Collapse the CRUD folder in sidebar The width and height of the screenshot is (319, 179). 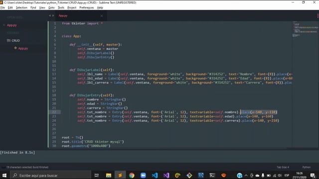tap(13, 41)
